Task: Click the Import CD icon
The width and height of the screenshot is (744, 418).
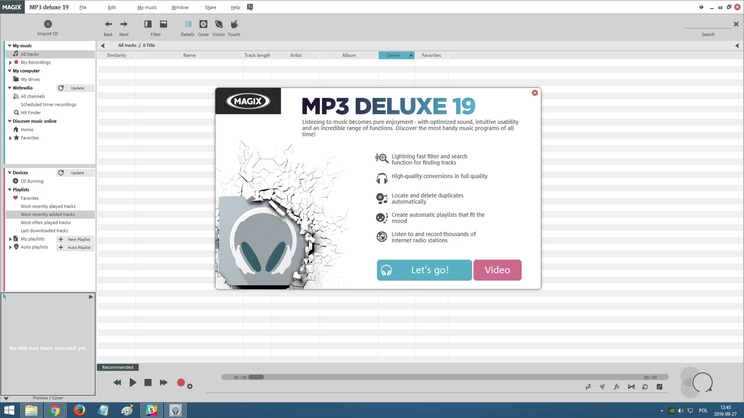Action: [48, 24]
